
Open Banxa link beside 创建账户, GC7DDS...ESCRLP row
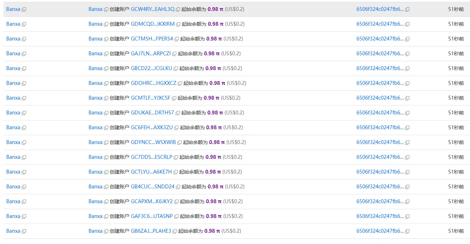tap(95, 157)
